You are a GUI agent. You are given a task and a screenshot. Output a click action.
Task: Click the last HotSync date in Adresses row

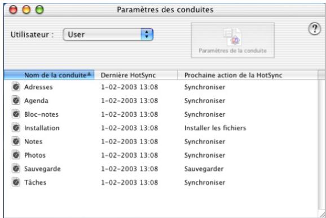[129, 87]
